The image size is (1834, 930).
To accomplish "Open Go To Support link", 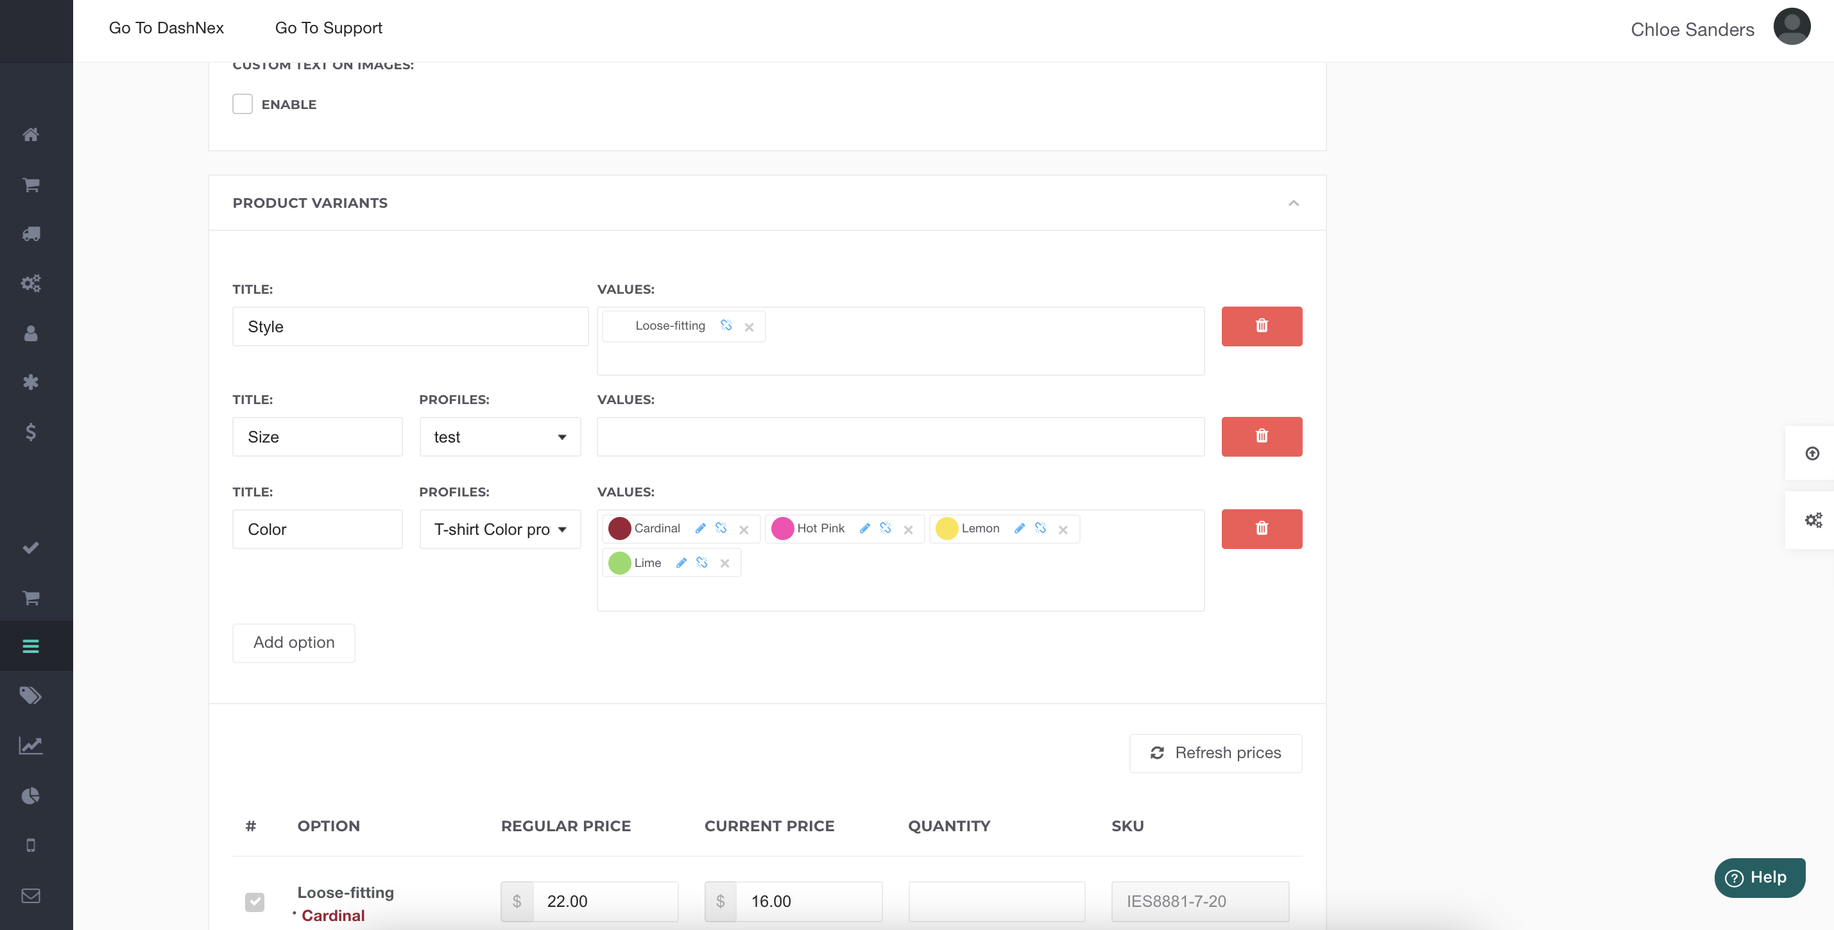I will [328, 28].
